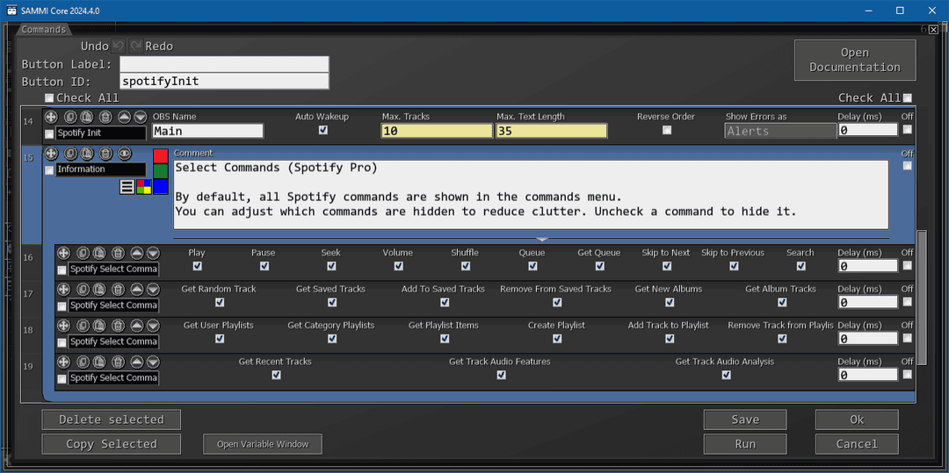949x473 pixels.
Task: Click trash icon on line 16
Action: point(118,253)
